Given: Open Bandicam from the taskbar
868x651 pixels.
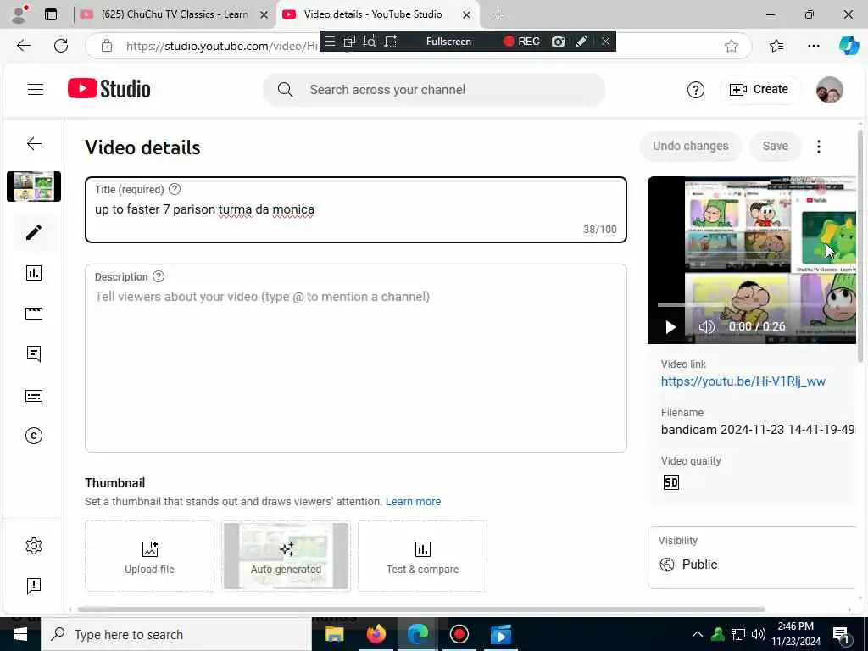Looking at the screenshot, I should [x=459, y=634].
